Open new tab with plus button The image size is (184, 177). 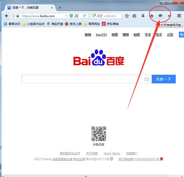pyautogui.click(x=60, y=8)
